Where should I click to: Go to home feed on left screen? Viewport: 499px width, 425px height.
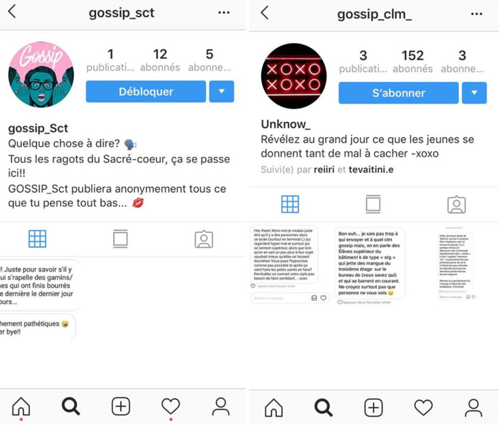pyautogui.click(x=21, y=407)
